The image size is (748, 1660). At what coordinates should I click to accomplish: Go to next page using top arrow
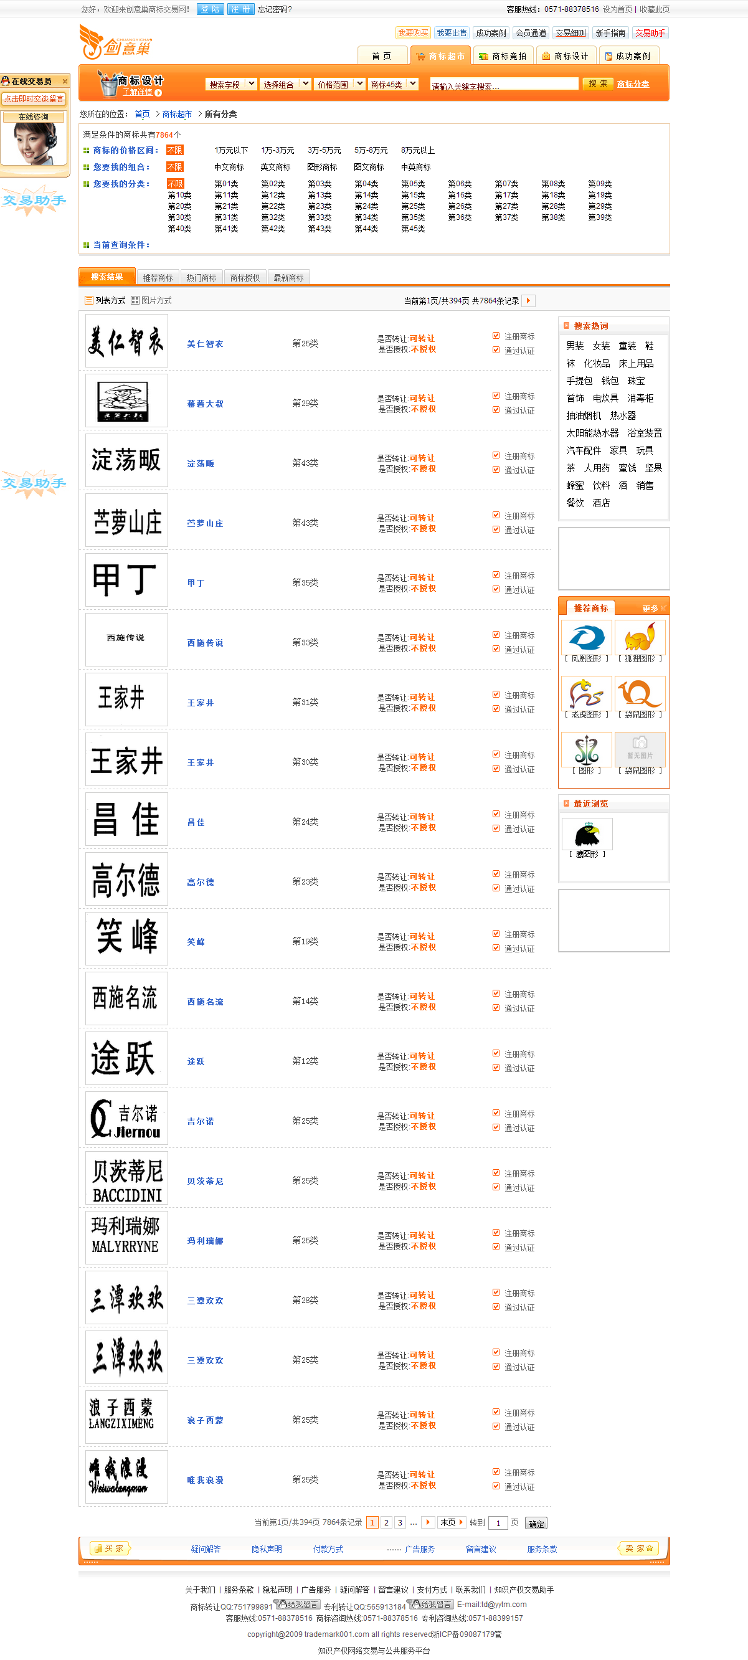[528, 300]
